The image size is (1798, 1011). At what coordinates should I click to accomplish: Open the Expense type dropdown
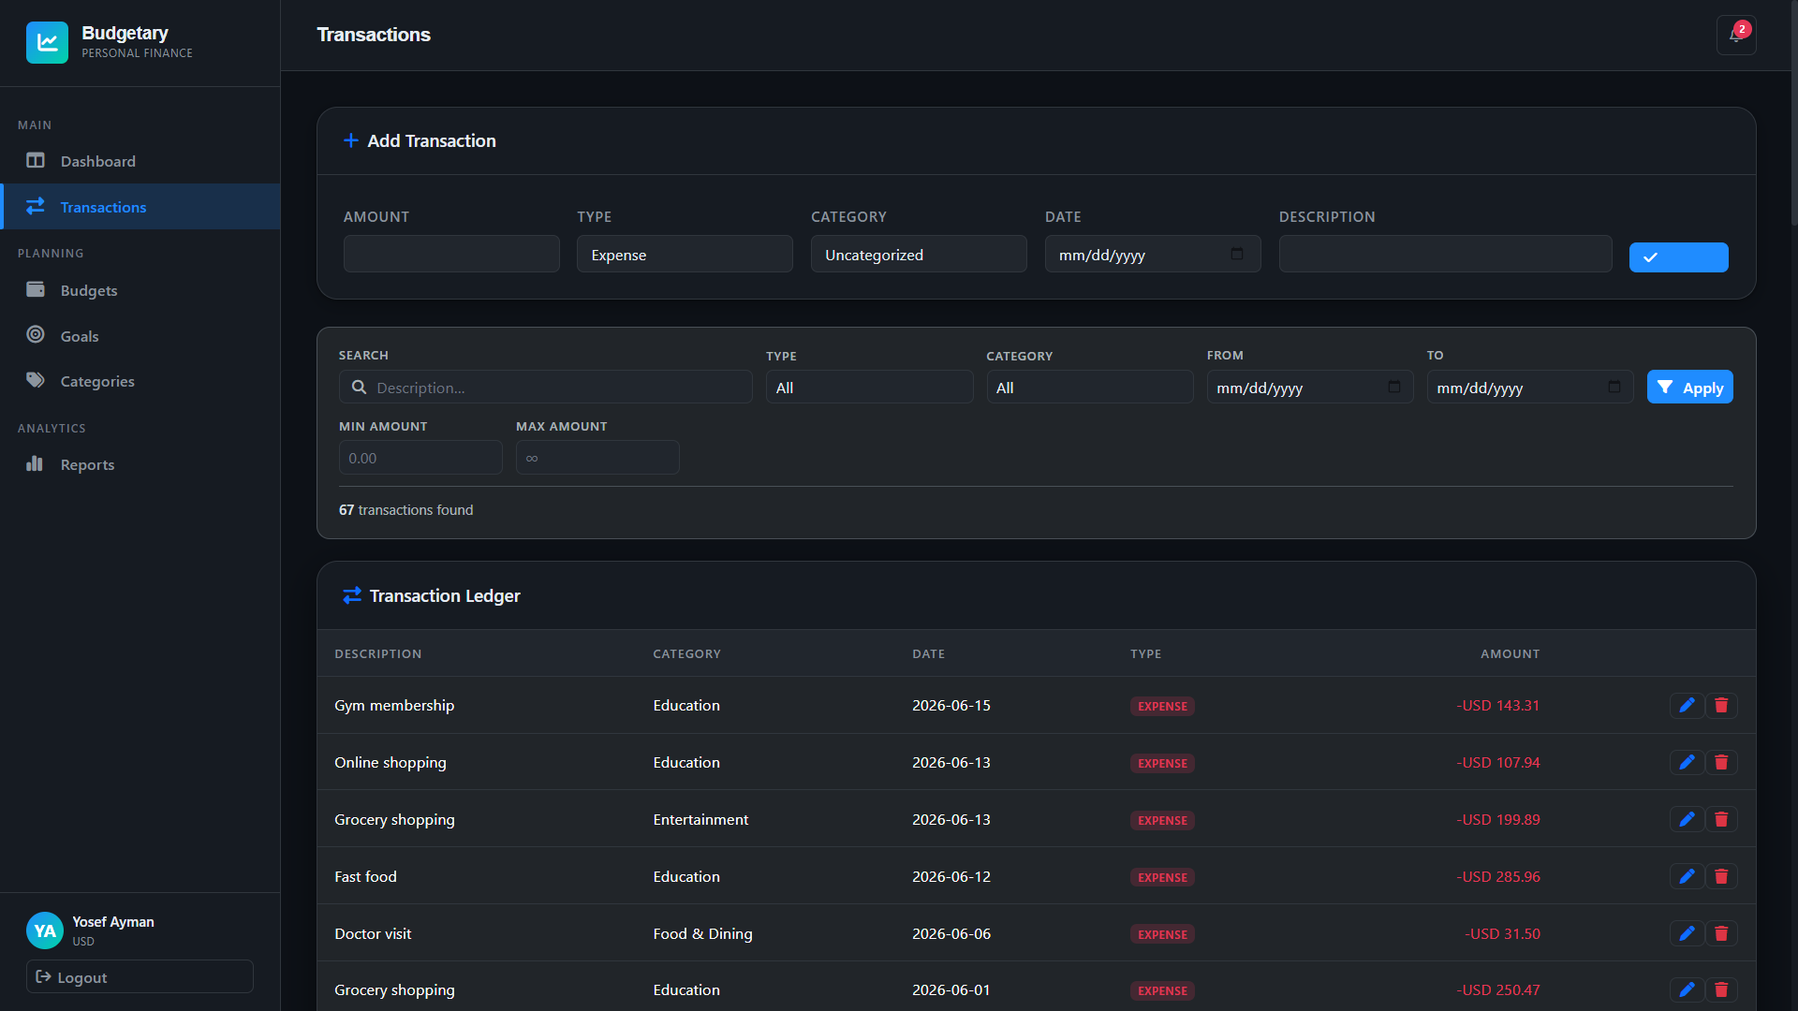tap(685, 255)
